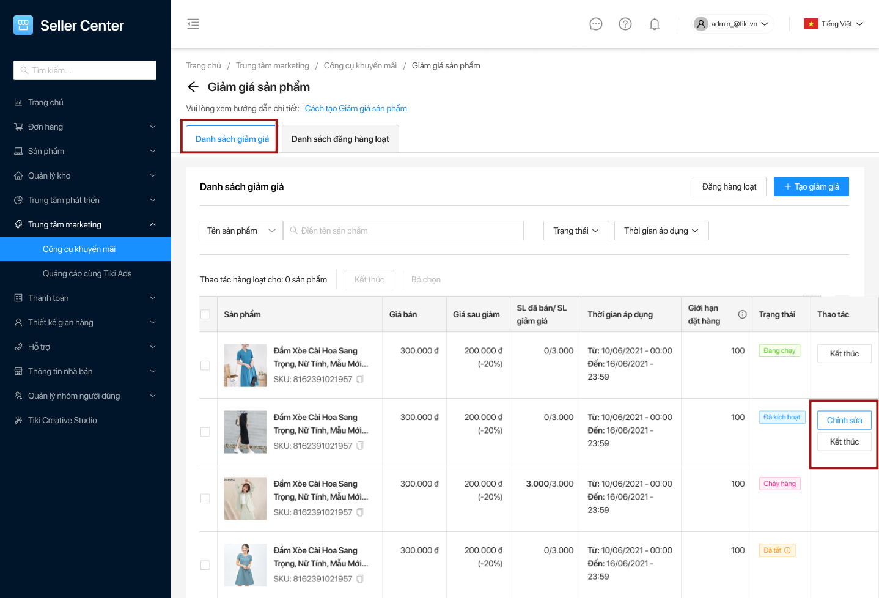Open Quảng cáo cùng Tiki Ads menu item

point(87,273)
